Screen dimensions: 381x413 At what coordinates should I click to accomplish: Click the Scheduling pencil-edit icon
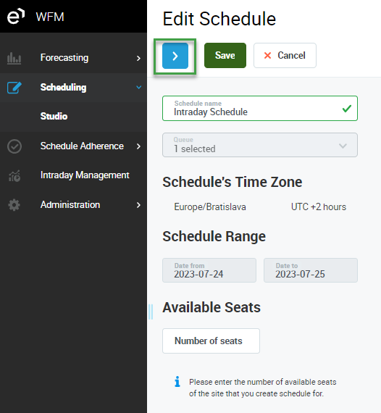[x=14, y=88]
